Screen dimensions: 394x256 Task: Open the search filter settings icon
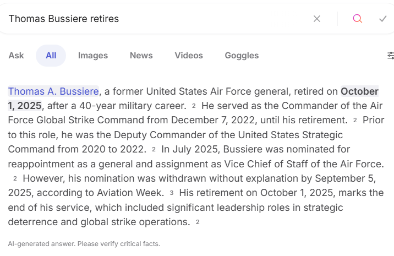tap(391, 56)
